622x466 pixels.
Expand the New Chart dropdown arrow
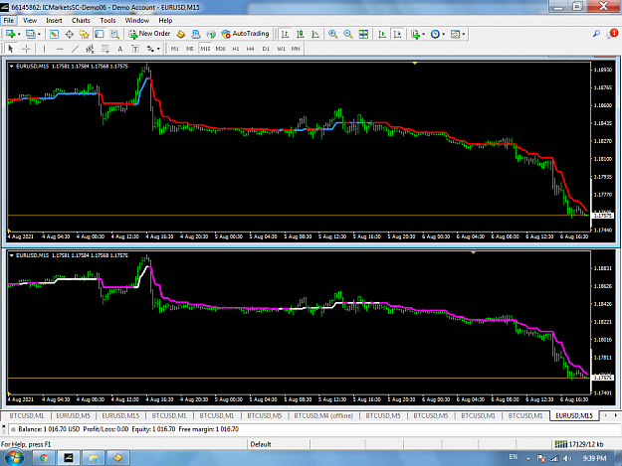coord(19,35)
